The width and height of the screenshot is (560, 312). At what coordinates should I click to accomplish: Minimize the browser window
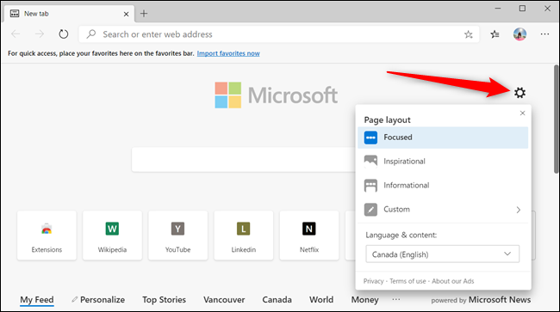pos(498,9)
